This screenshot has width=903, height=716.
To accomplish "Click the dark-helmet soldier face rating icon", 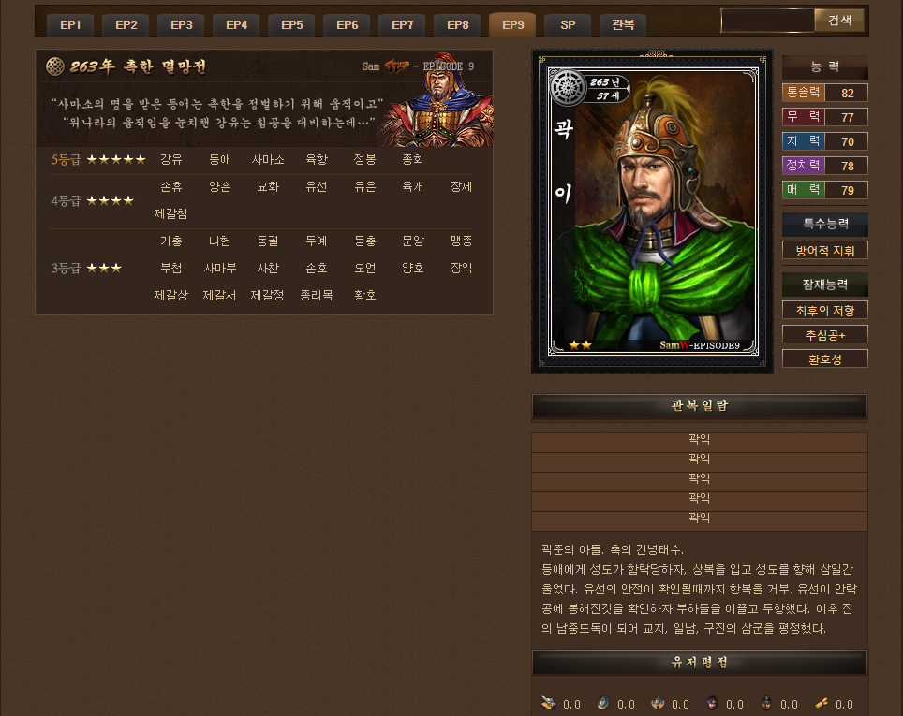I will click(x=766, y=703).
